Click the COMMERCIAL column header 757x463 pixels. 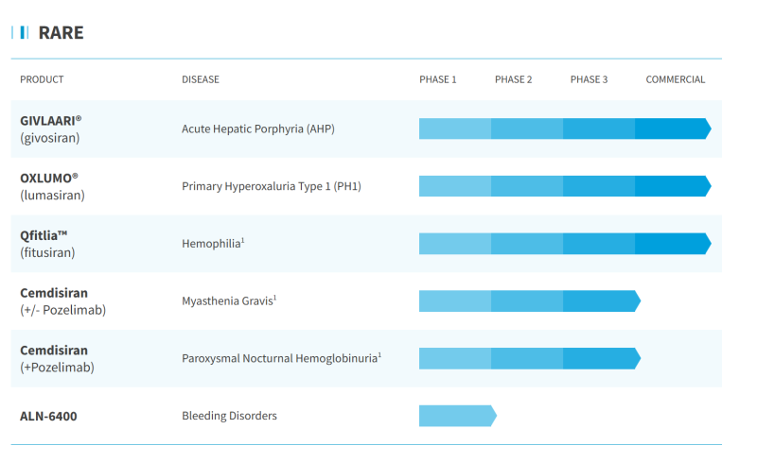(x=675, y=79)
